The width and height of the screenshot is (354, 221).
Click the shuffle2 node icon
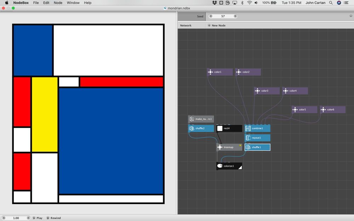[192, 128]
